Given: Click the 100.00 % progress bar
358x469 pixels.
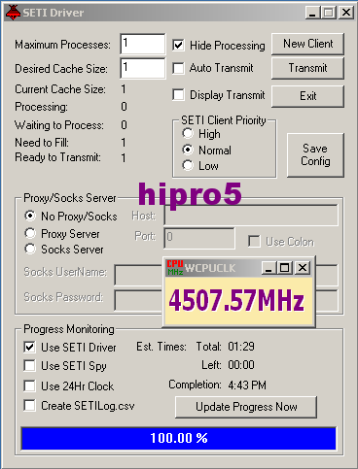Looking at the screenshot, I should pos(179,439).
